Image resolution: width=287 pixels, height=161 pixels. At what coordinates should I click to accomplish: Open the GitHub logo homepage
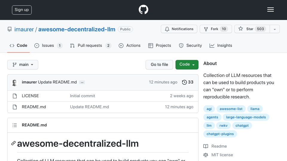143,10
